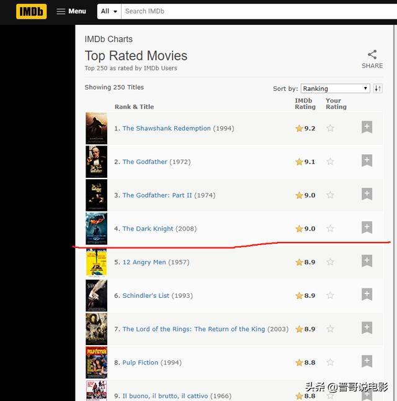This screenshot has width=397, height=401.
Task: Toggle the sort order arrows button
Action: 378,88
